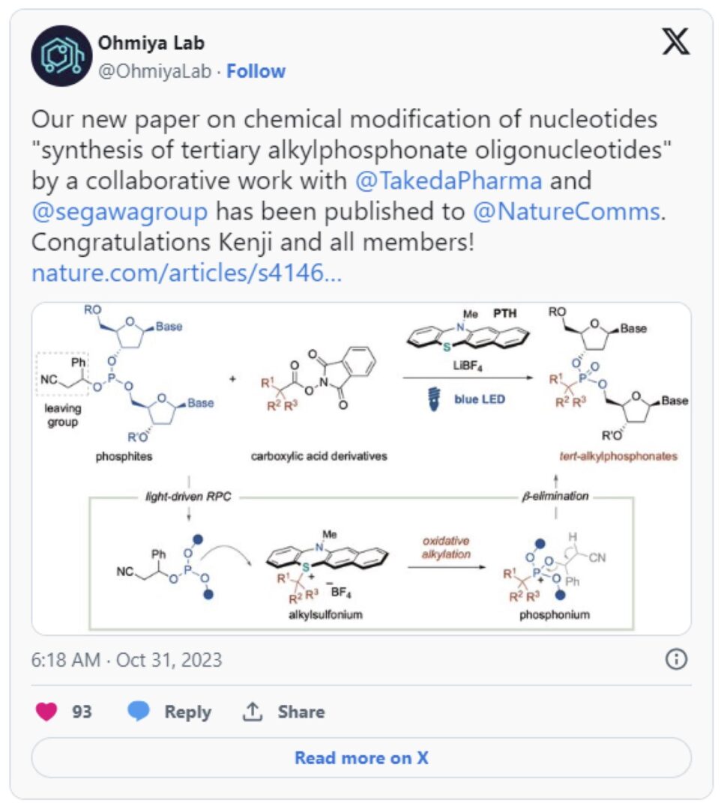Click Read more on X button
This screenshot has height=809, width=721.
click(361, 757)
